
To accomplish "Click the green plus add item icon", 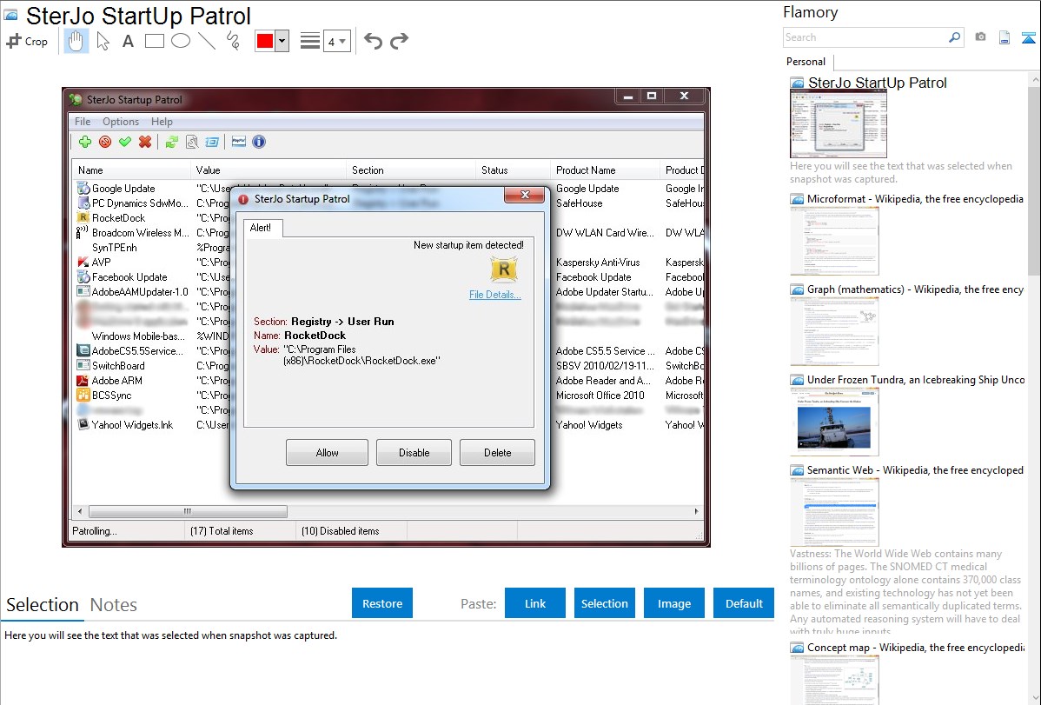I will [x=85, y=142].
